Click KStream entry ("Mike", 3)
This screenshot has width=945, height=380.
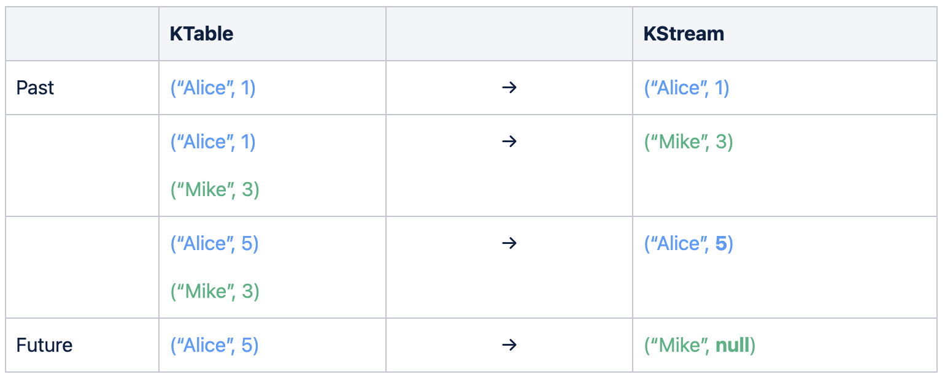688,142
